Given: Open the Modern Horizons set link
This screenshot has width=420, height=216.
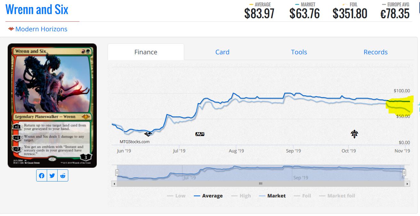Looking at the screenshot, I should (x=41, y=29).
